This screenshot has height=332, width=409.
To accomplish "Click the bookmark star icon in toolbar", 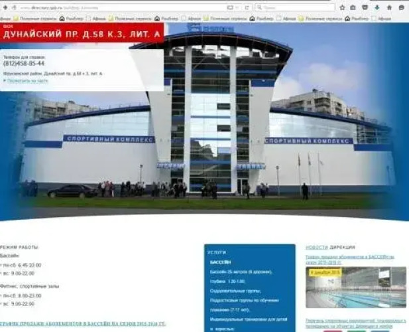I will [x=343, y=7].
